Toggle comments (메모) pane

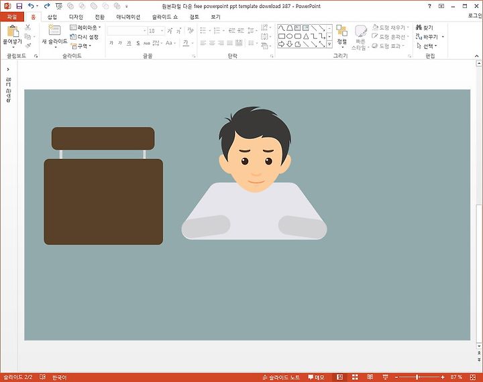click(x=316, y=377)
